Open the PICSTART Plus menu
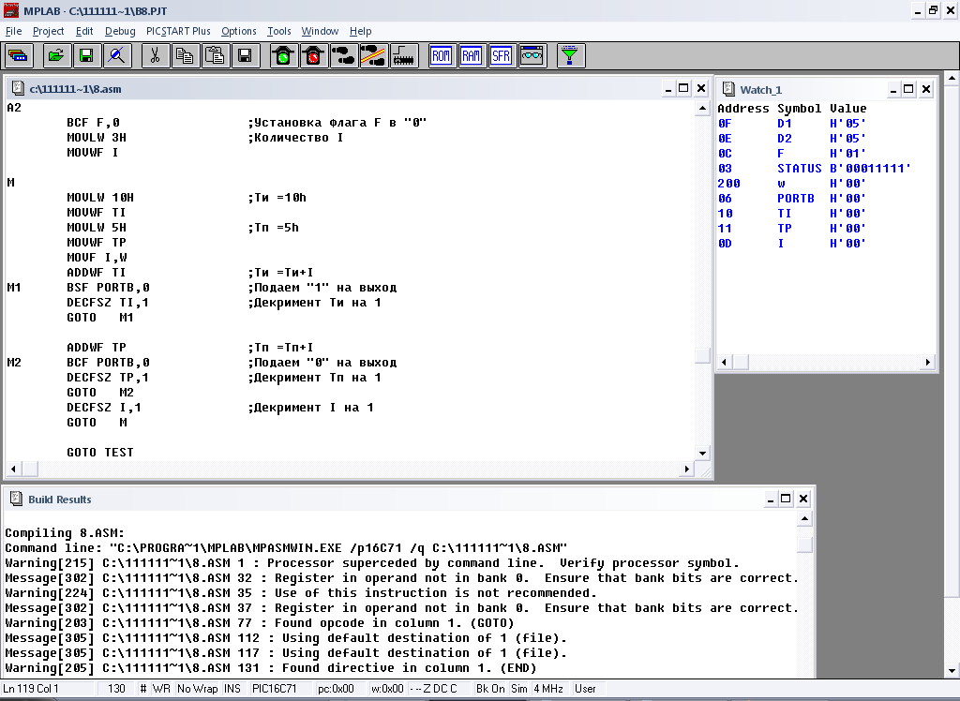This screenshot has height=701, width=960. [178, 31]
